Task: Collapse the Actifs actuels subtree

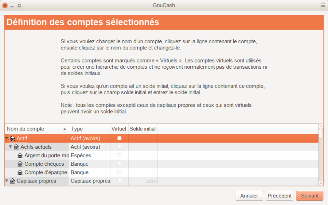Action: 11,147
